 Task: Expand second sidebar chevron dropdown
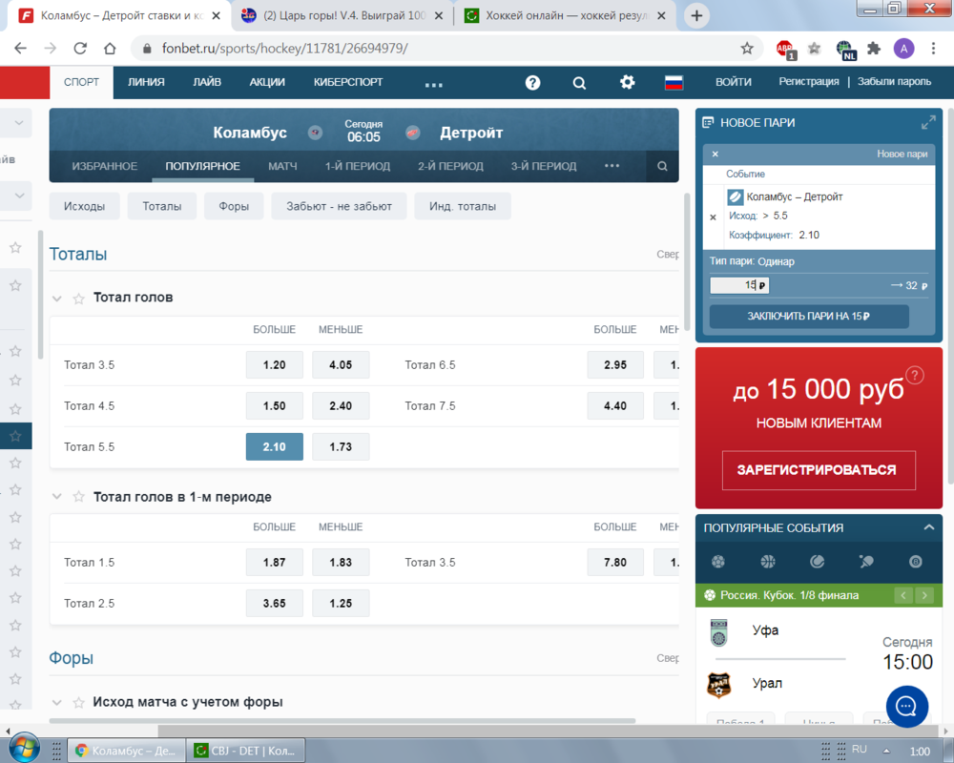point(19,196)
